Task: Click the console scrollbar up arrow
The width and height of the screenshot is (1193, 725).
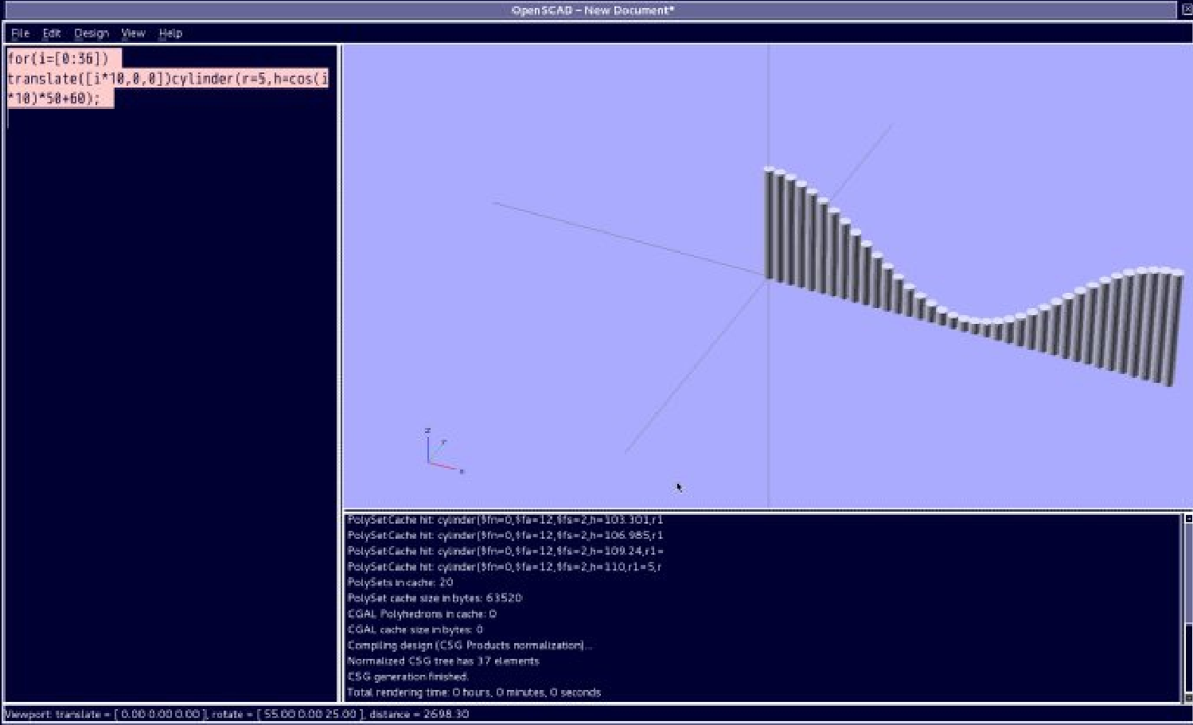Action: point(1187,519)
